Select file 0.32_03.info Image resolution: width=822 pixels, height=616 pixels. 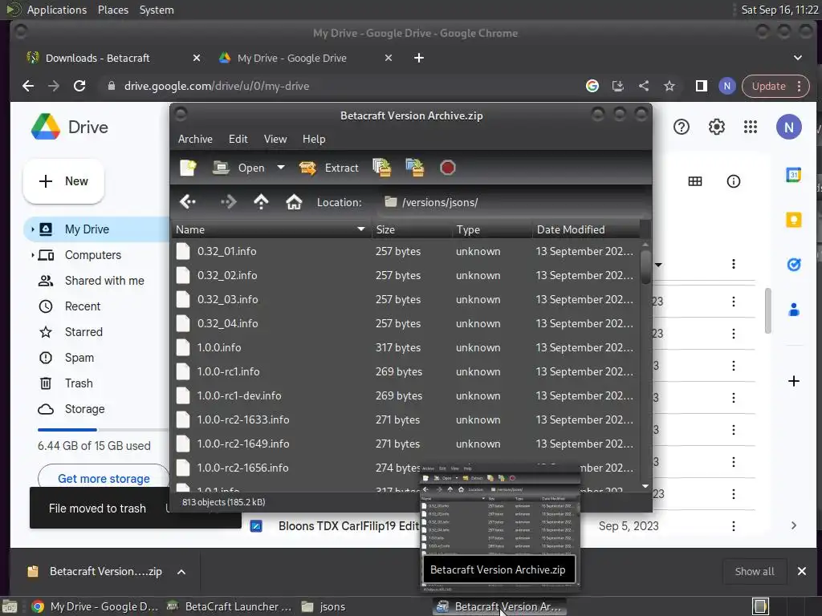405,300
